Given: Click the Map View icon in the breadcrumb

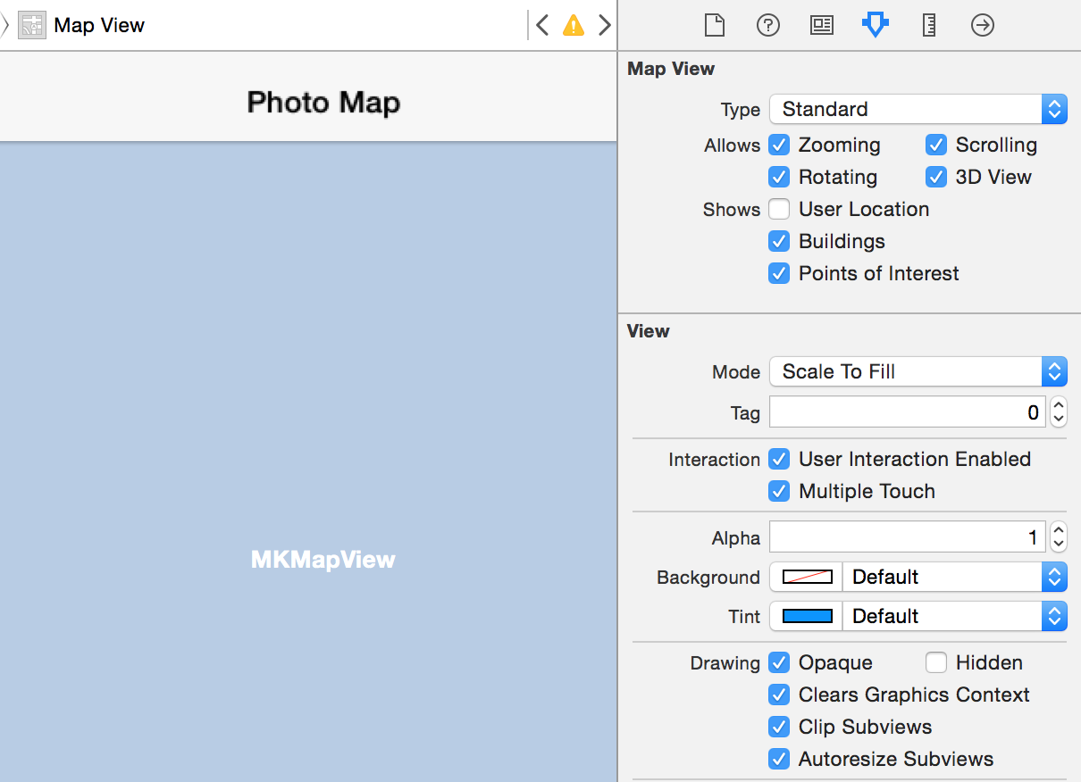Looking at the screenshot, I should pos(31,25).
